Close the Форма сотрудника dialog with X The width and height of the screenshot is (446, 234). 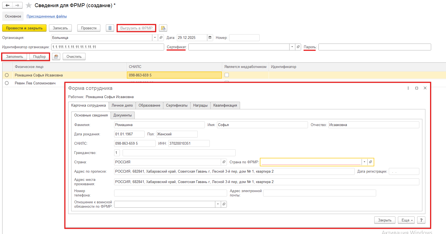(425, 88)
